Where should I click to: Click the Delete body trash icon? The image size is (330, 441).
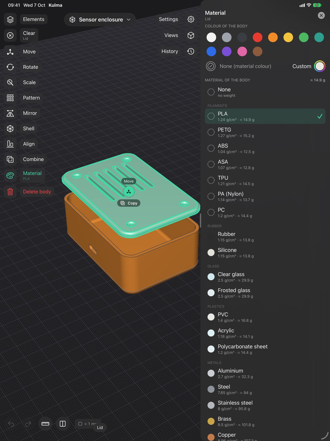[x=10, y=192]
